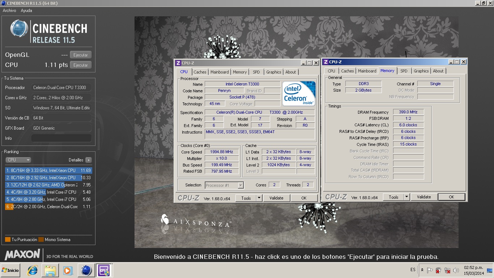Click the Info input field
This screenshot has height=278, width=494.
(61, 138)
